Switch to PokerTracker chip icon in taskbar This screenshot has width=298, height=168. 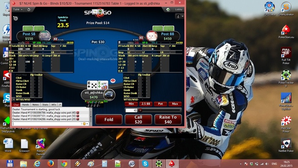pos(159,164)
